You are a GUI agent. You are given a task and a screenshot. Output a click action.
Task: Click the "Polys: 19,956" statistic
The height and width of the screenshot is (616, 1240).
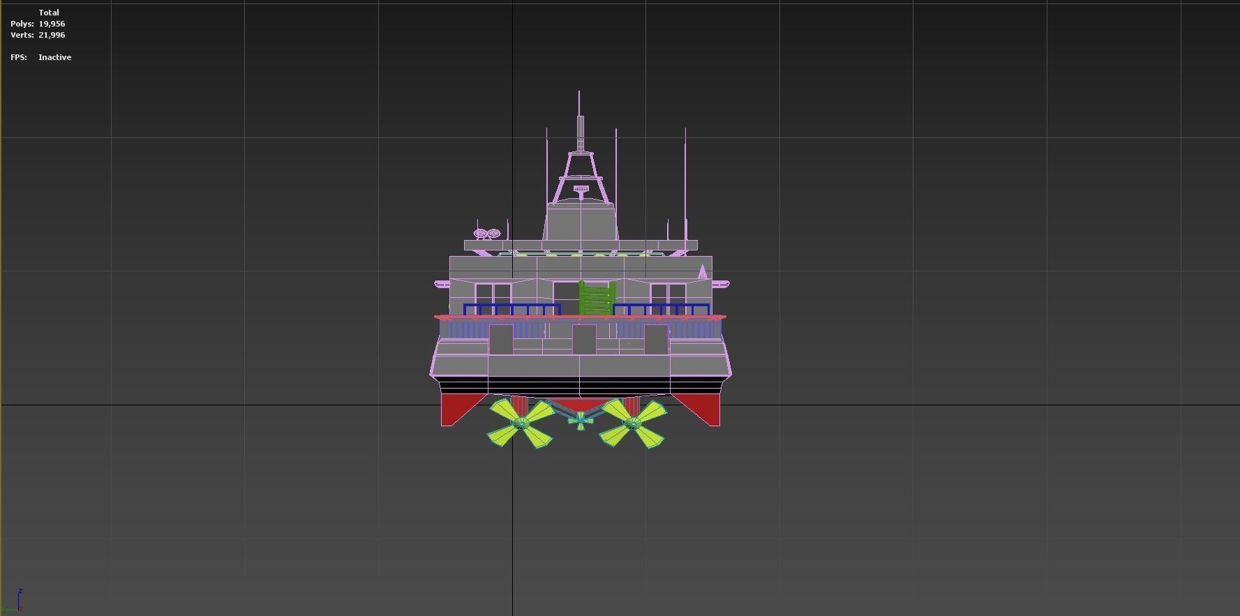38,24
